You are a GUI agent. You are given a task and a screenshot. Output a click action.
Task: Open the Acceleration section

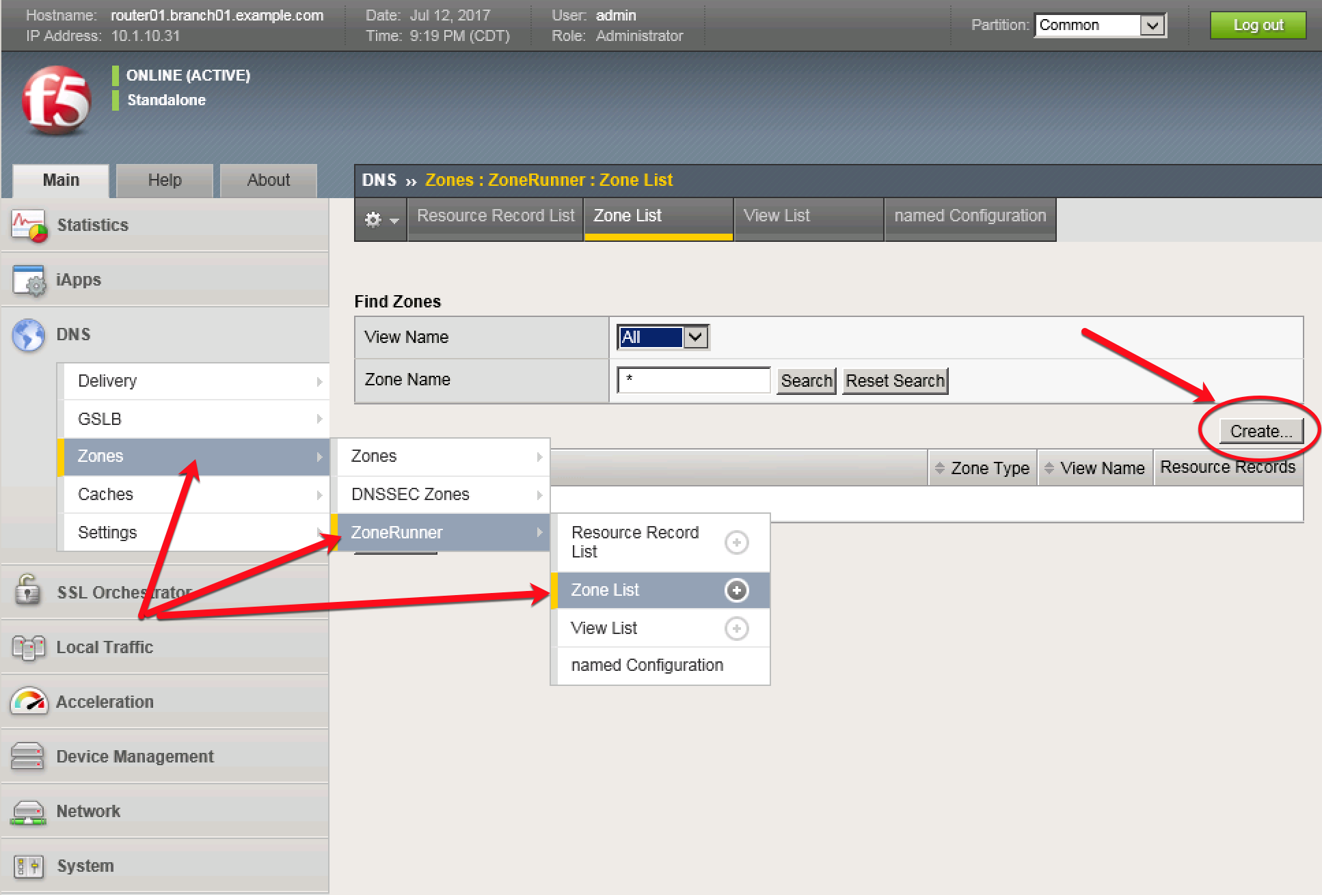(165, 702)
